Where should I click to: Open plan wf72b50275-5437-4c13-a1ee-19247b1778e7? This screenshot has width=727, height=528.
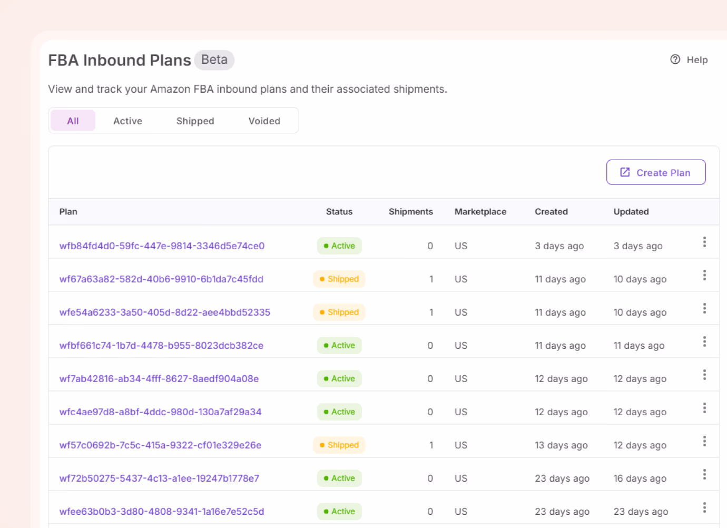(159, 478)
